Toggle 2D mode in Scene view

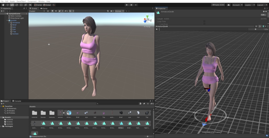pos(48,11)
